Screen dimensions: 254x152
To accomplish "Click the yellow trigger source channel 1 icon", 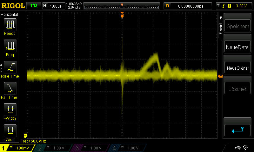I will (229, 6).
